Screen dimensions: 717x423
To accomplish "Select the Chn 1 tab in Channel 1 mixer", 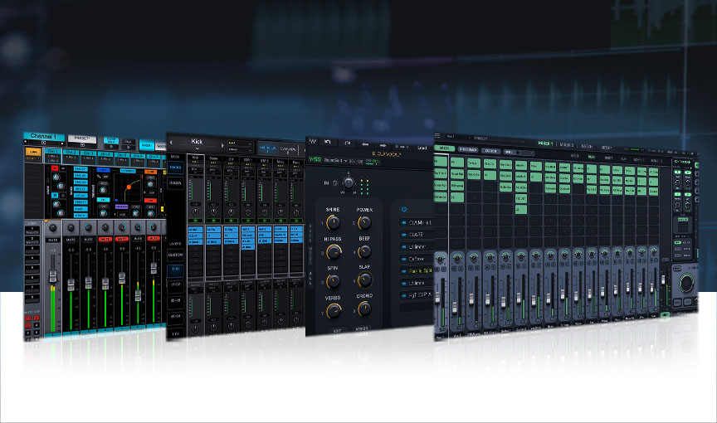I will (53, 151).
